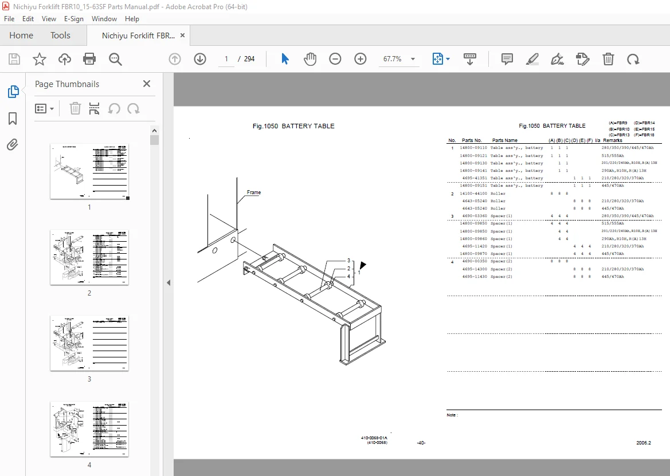
Task: Go to the next page arrow
Action: pyautogui.click(x=200, y=59)
